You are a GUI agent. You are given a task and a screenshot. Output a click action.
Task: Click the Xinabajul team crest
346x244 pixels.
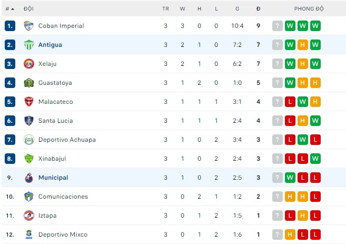point(28,159)
